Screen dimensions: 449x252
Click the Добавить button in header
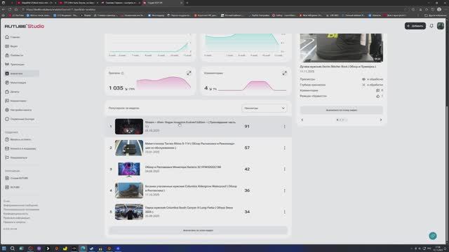tap(415, 26)
